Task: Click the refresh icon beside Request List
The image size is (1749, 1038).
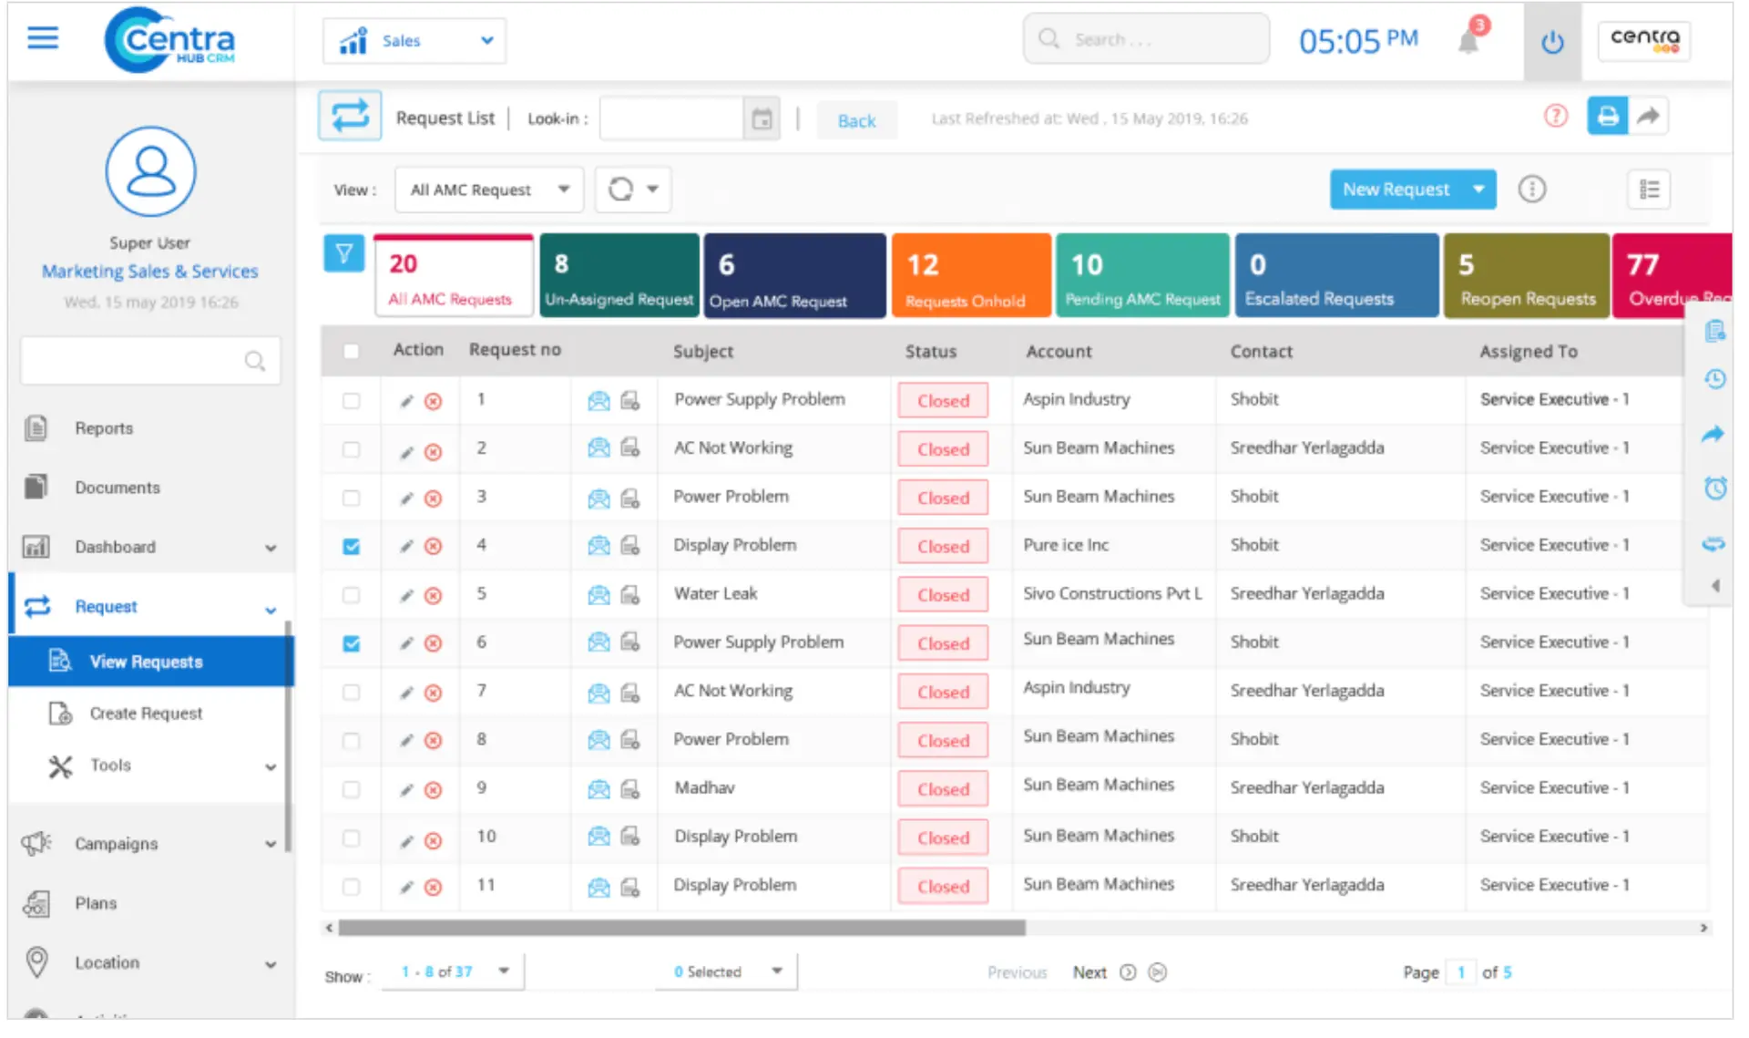Action: coord(350,115)
